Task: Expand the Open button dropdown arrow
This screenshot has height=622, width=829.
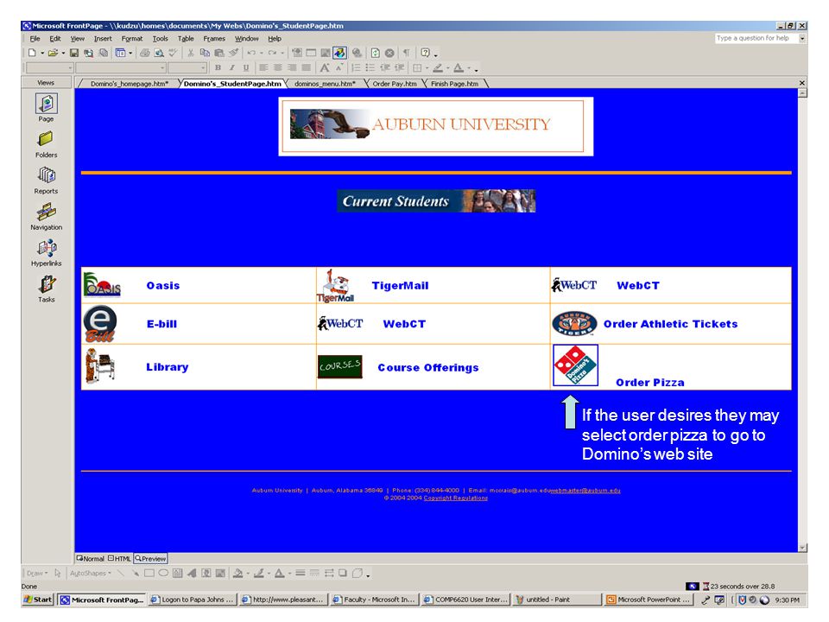Action: pos(63,53)
